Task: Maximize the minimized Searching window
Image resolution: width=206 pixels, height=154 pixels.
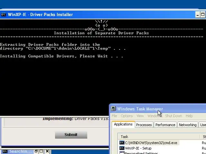Action: pyautogui.click(x=41, y=151)
